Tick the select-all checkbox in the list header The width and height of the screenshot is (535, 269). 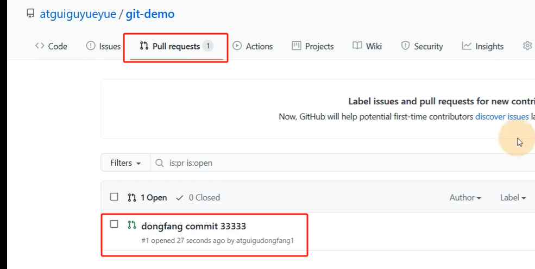114,197
